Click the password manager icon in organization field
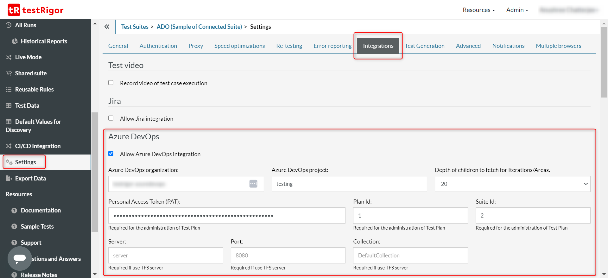The height and width of the screenshot is (278, 608). pos(253,184)
